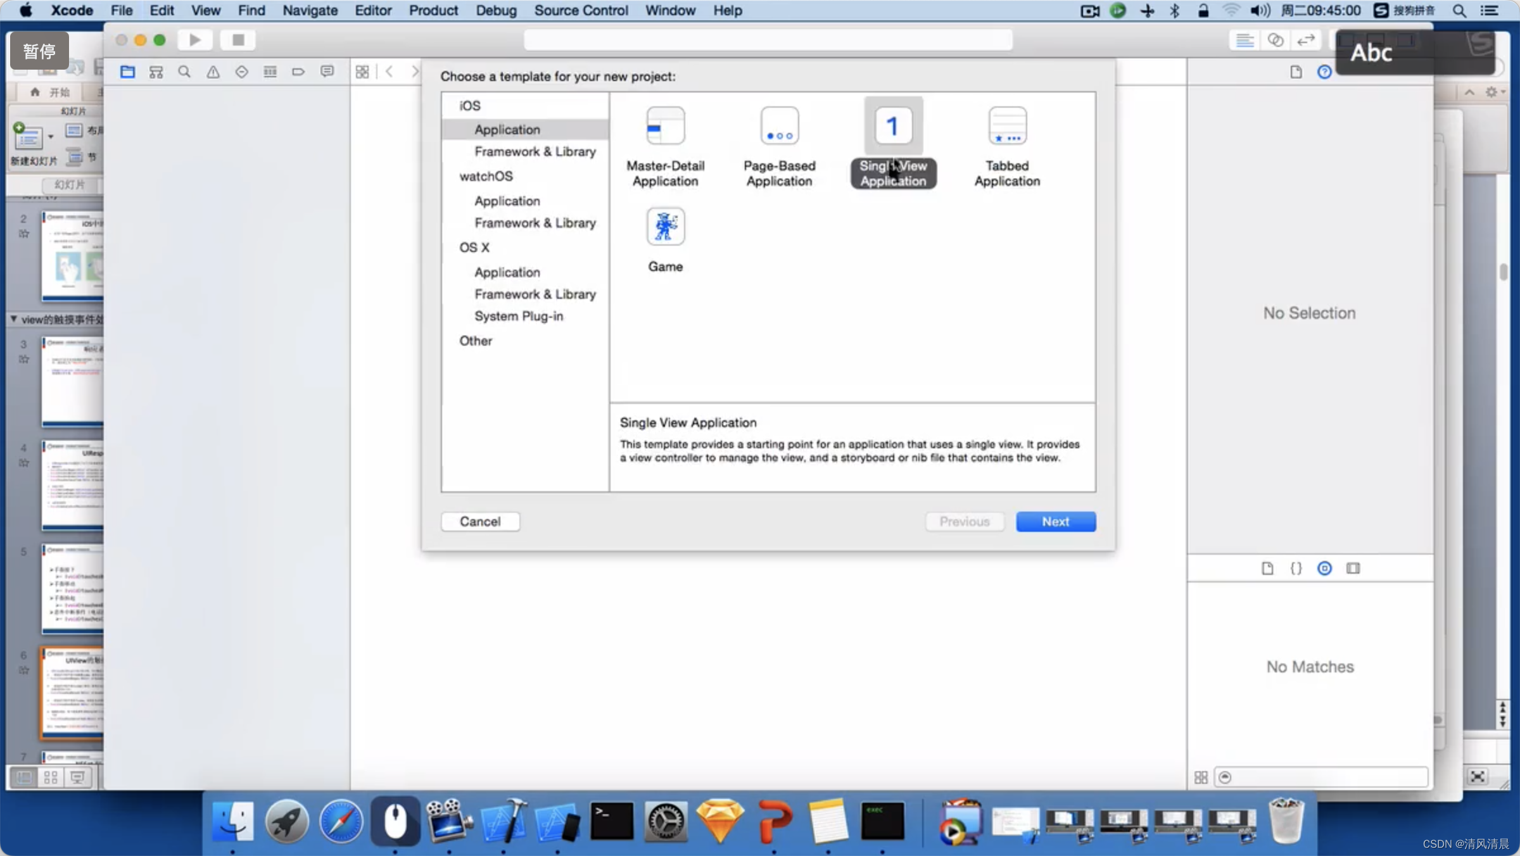Click the Previous button
Viewport: 1520px width, 856px height.
tap(965, 521)
